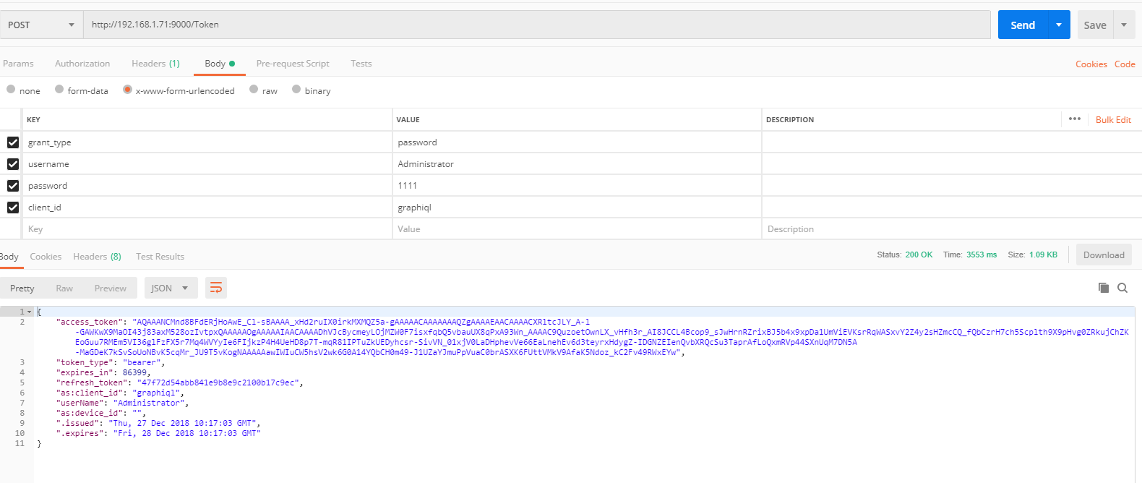Collapse JSON at line 1 fold arrow

pos(30,312)
